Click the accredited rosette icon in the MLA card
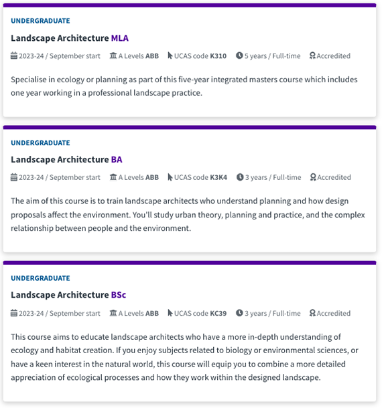Screen dimensions: 382x408 (312, 56)
